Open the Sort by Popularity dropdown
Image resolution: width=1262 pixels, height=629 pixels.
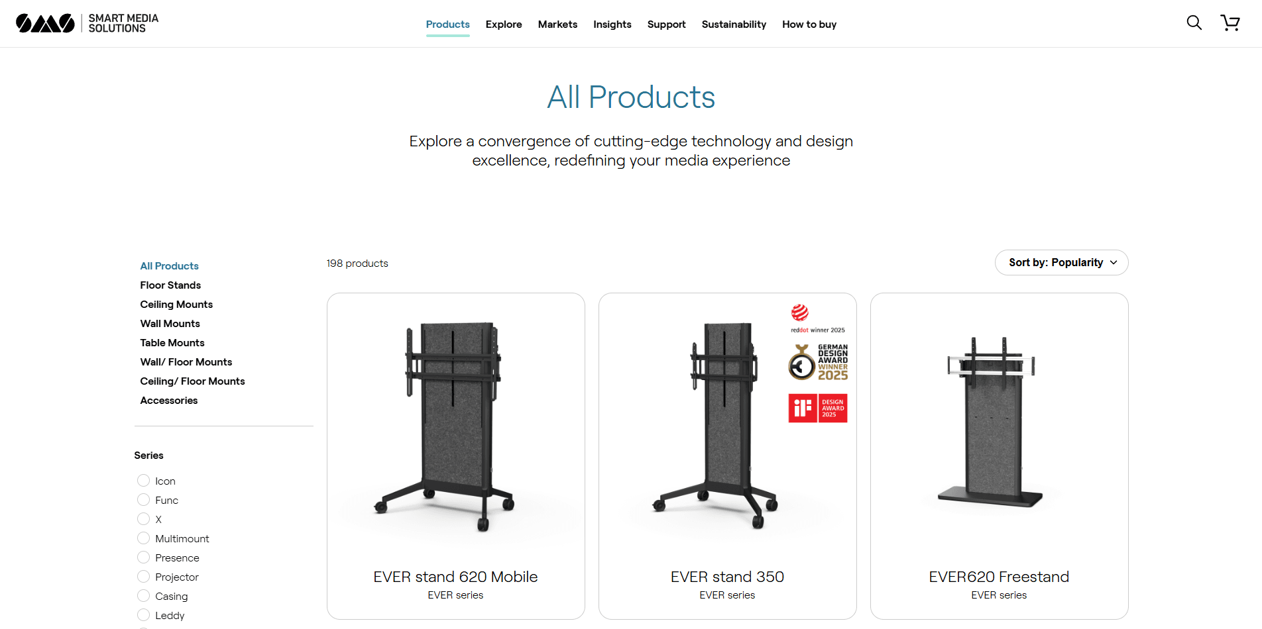pos(1061,263)
